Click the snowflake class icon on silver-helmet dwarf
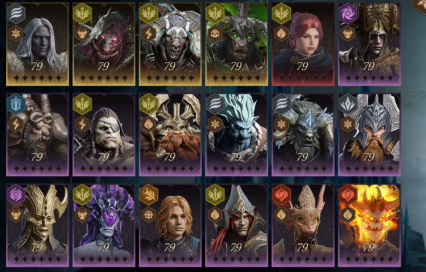This screenshot has width=426, height=272. pos(348,124)
